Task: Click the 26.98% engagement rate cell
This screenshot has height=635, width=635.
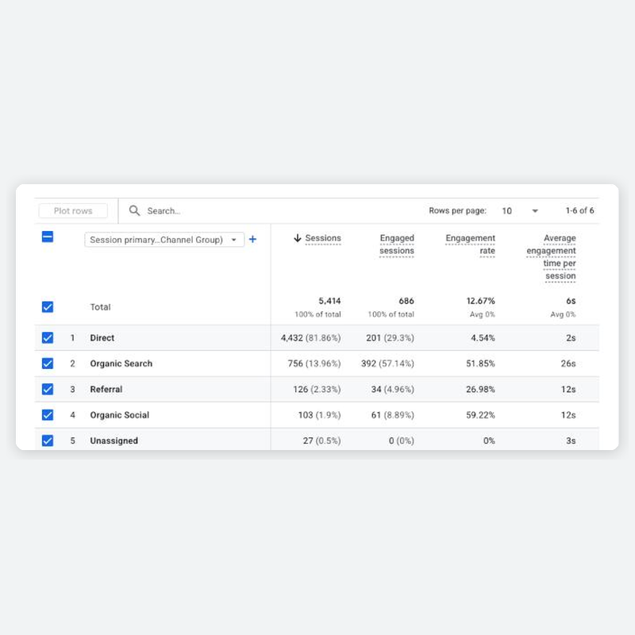Action: pyautogui.click(x=480, y=389)
